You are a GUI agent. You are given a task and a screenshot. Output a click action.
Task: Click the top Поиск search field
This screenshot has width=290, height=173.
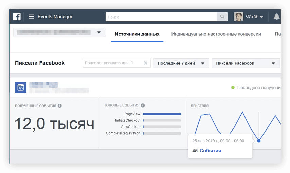[161, 17]
